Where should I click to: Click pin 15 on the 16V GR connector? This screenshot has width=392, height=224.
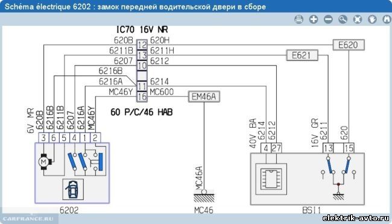(349, 148)
